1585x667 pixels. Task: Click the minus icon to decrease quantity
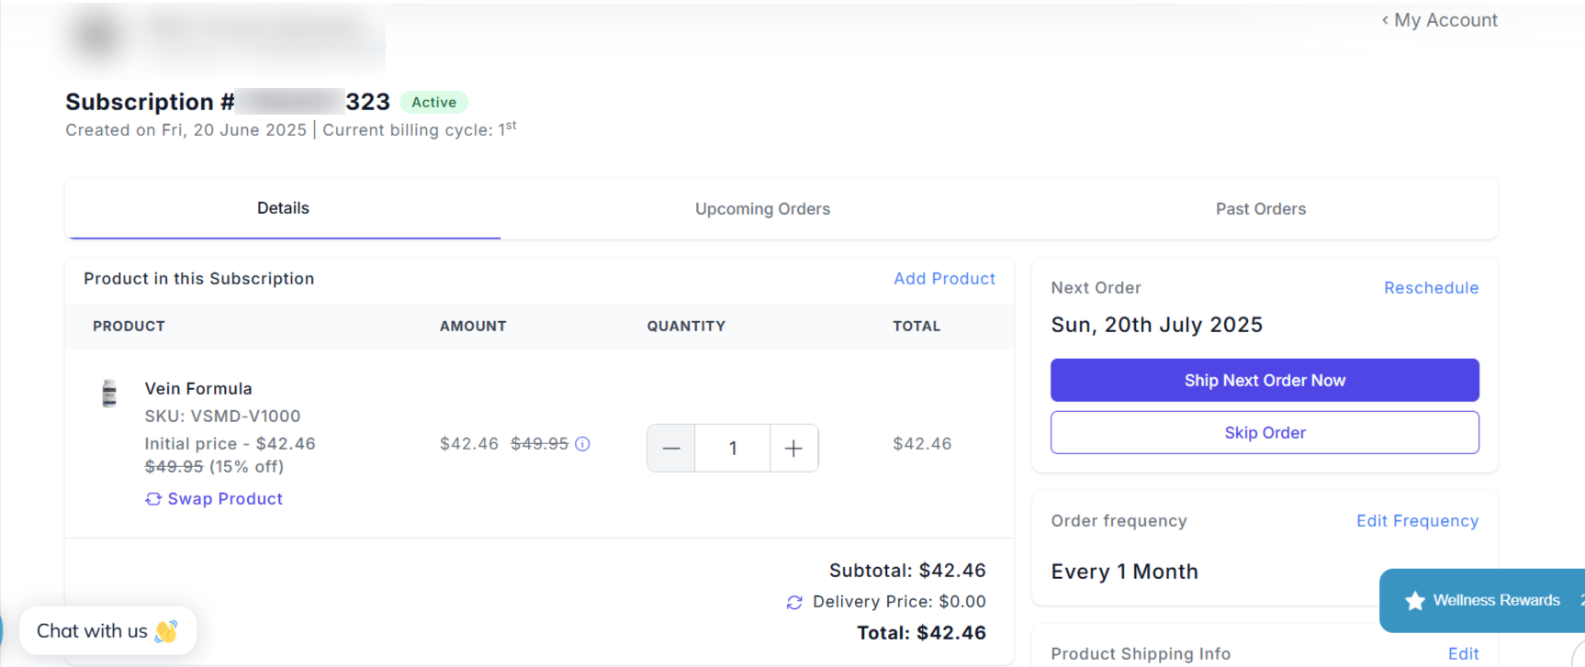[x=671, y=449]
